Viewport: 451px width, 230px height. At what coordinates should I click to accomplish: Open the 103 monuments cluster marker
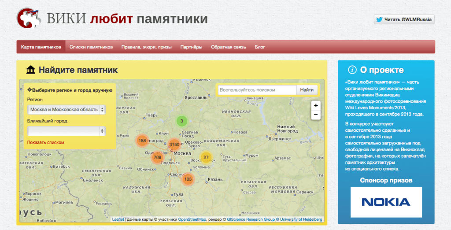click(x=188, y=179)
